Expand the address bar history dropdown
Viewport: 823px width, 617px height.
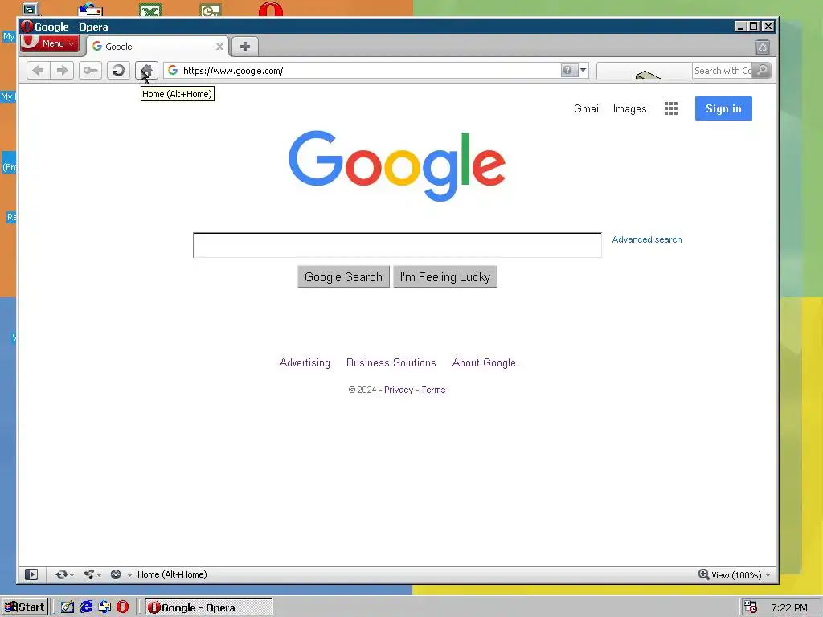(583, 71)
